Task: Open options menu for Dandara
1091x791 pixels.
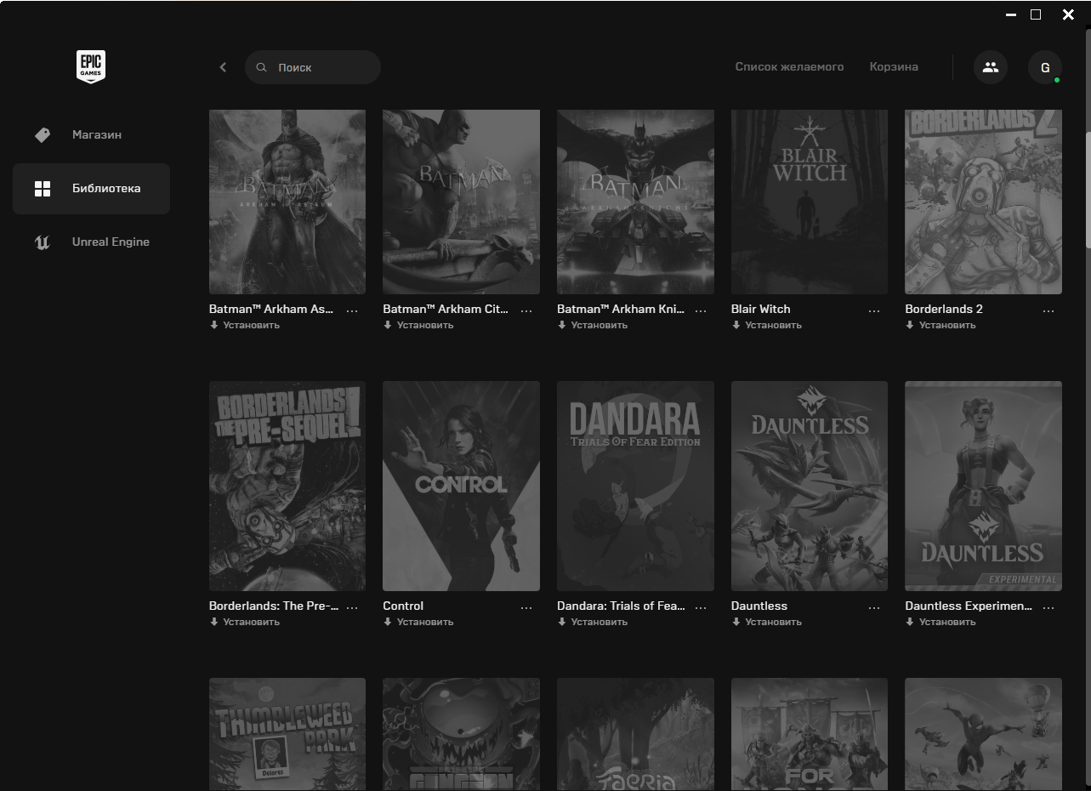Action: click(x=701, y=608)
